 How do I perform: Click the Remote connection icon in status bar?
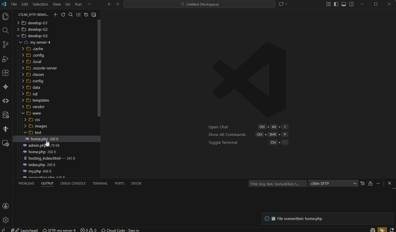pos(3,230)
